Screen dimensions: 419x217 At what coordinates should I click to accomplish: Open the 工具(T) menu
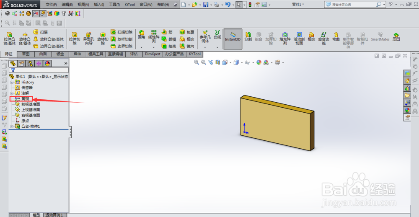(114, 5)
